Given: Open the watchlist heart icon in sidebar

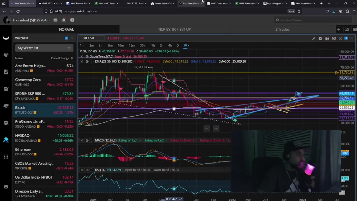Looking at the screenshot, I should coord(6,55).
